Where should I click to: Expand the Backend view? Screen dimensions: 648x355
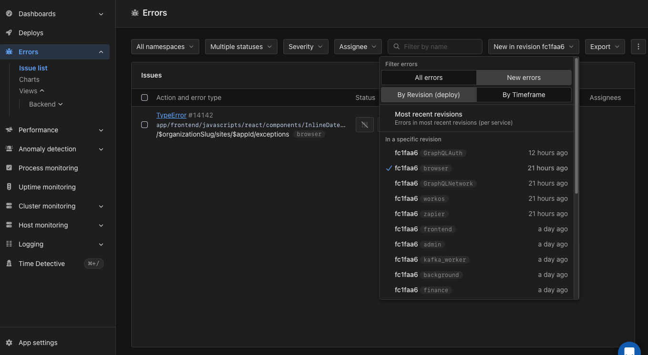46,104
